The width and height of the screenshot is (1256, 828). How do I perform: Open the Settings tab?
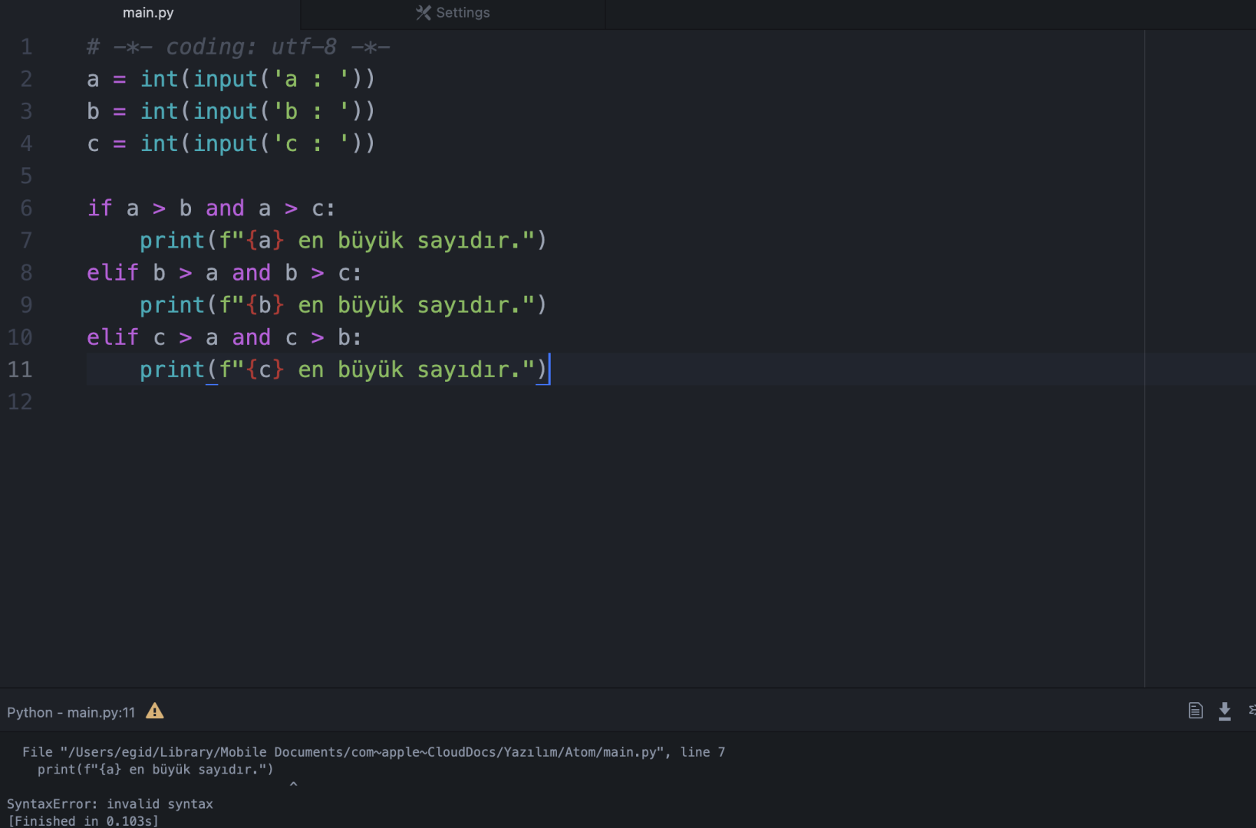pyautogui.click(x=453, y=13)
